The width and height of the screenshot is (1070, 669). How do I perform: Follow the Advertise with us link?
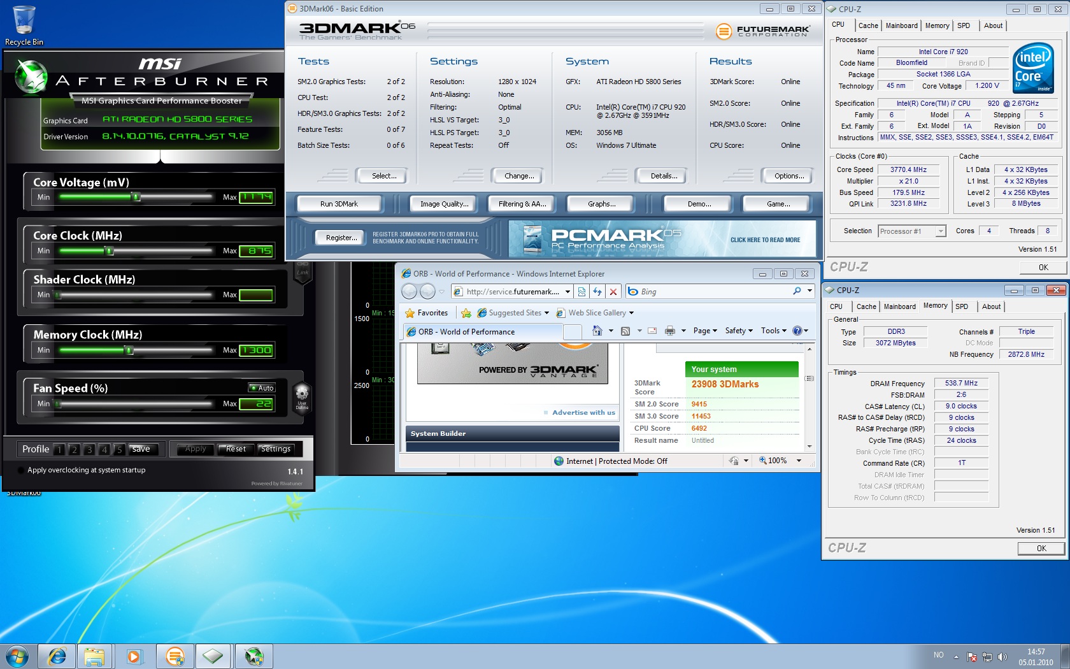(x=583, y=412)
